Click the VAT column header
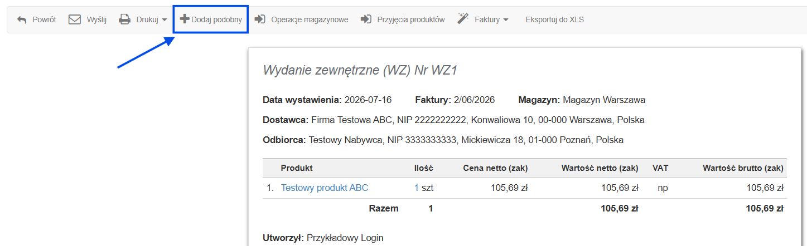 click(660, 168)
